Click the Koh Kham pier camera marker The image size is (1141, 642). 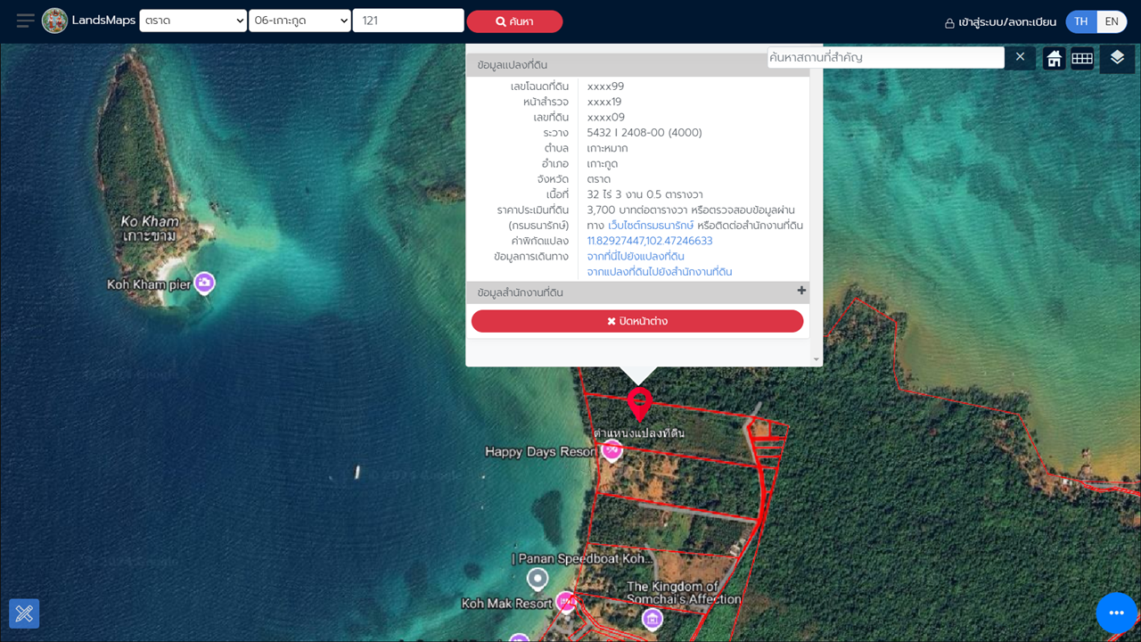[205, 284]
